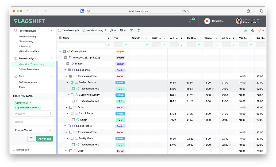
Task: Go to Projekt-Abrechnung
Action: (x=29, y=69)
